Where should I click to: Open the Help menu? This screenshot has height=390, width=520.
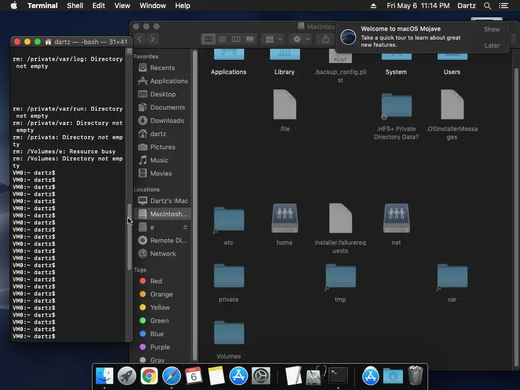tap(182, 6)
